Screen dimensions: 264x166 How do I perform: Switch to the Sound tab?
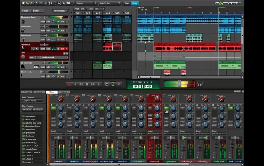(39, 92)
